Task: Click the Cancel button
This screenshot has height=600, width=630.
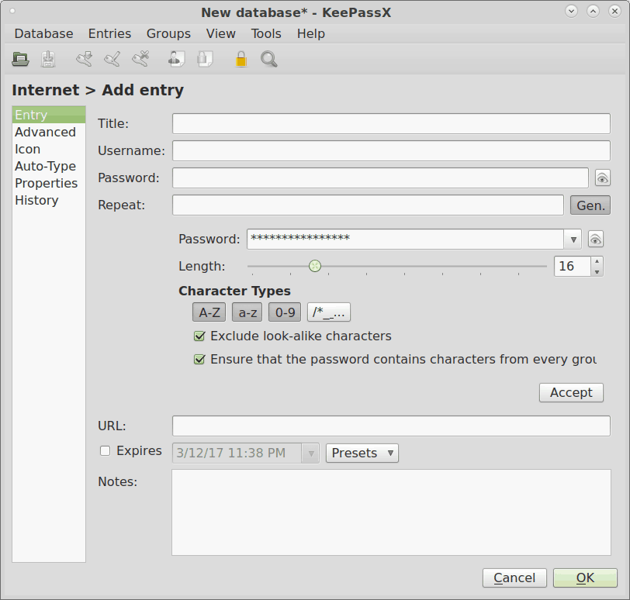Action: coord(514,578)
